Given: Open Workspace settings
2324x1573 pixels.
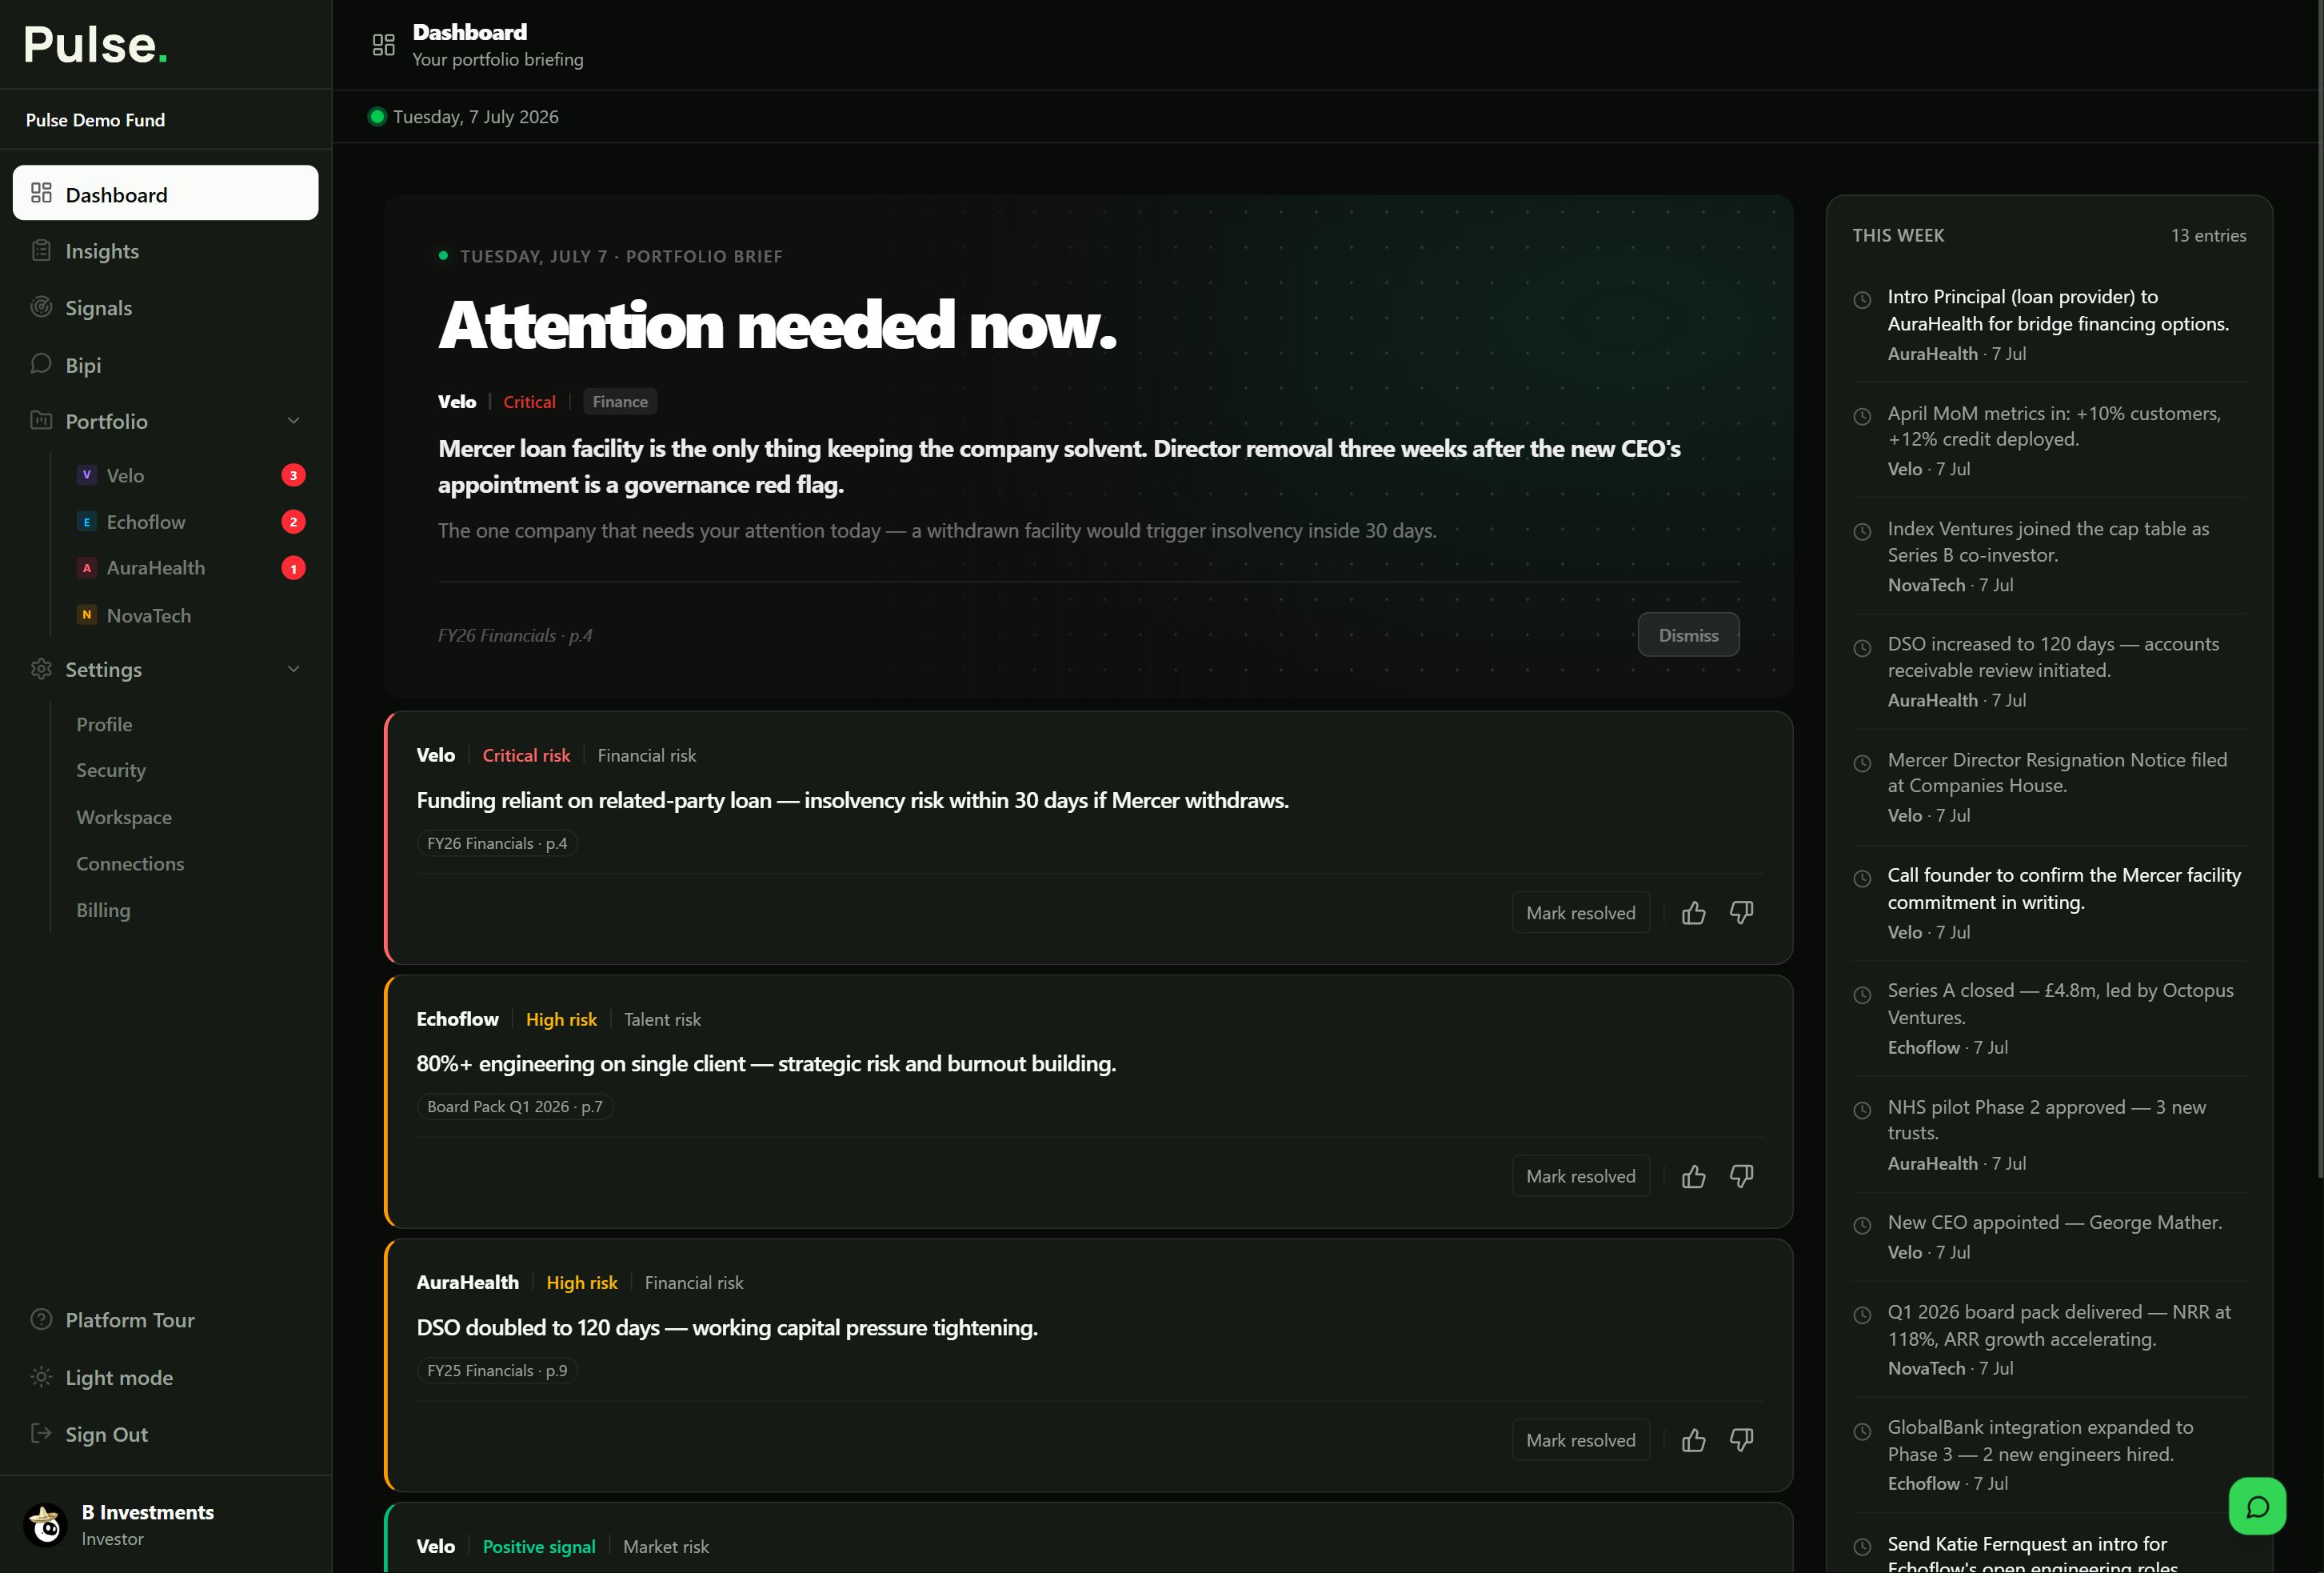Looking at the screenshot, I should (124, 817).
